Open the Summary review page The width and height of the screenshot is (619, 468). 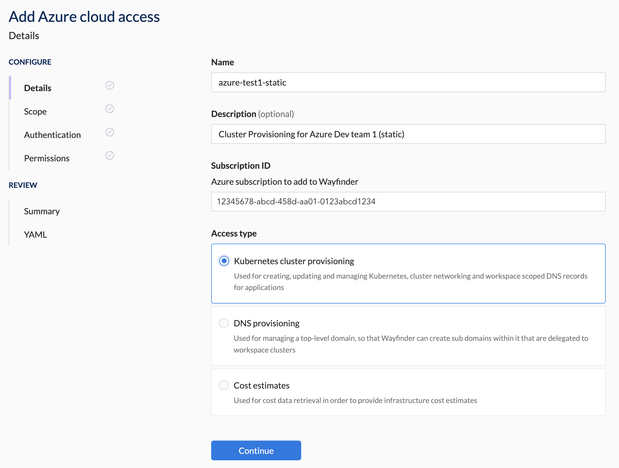(x=42, y=211)
